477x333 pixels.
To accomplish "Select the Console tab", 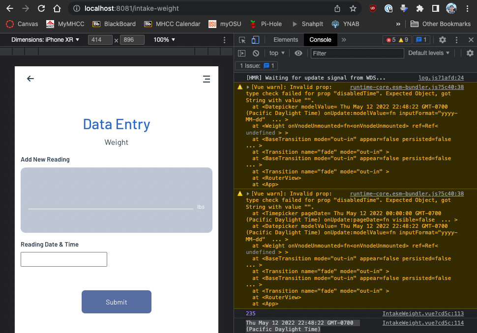I will pos(320,40).
